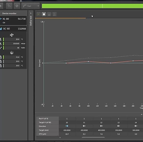Image resolution: width=143 pixels, height=142 pixels.
Task: Click target number 13 cell
Action: [x=119, y=123]
